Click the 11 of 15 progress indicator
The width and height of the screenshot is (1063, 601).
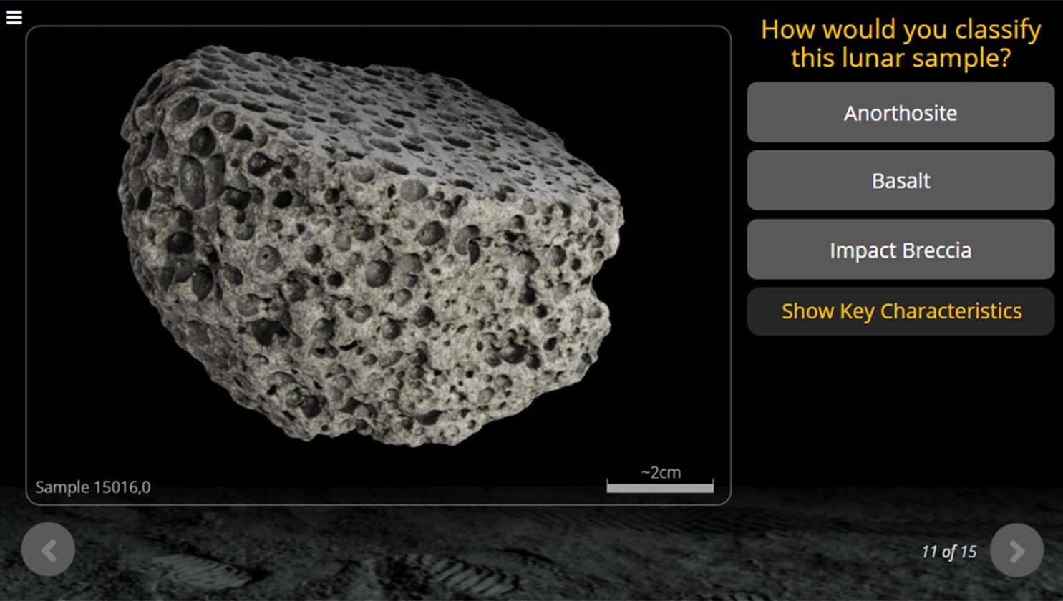point(948,552)
